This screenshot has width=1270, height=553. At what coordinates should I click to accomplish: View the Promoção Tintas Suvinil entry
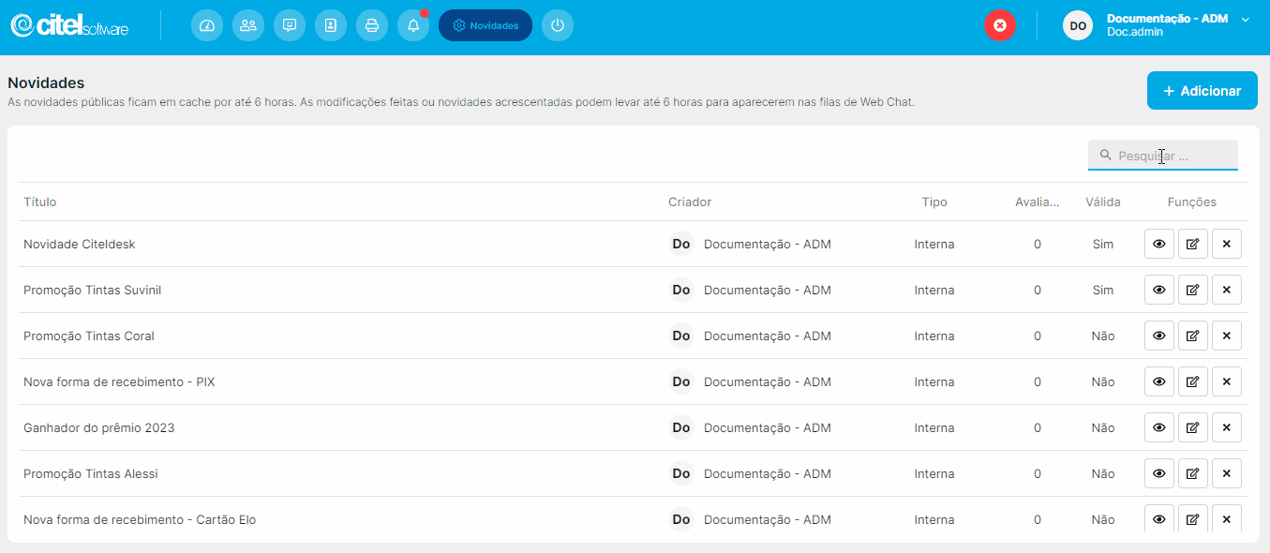click(x=1159, y=290)
